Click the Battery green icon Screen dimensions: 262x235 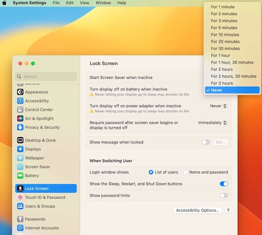pyautogui.click(x=20, y=175)
